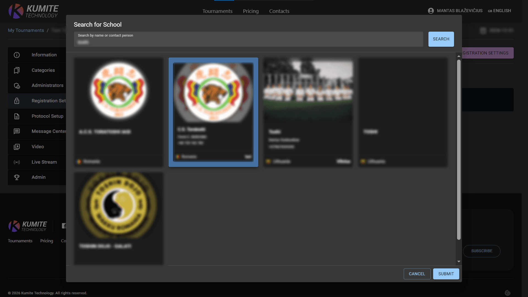
Task: Click the Video play icon in sidebar
Action: pyautogui.click(x=17, y=147)
